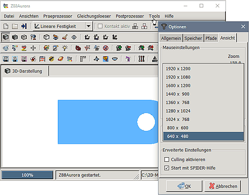
Task: Click the first coordinate axes rotation icon
Action: [87, 37]
